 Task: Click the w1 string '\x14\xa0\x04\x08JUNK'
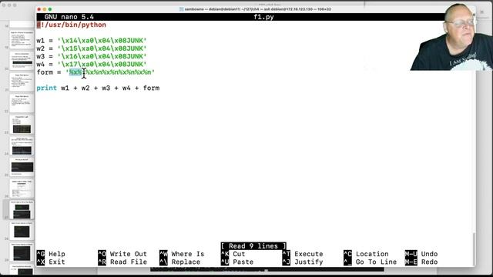pyautogui.click(x=102, y=41)
